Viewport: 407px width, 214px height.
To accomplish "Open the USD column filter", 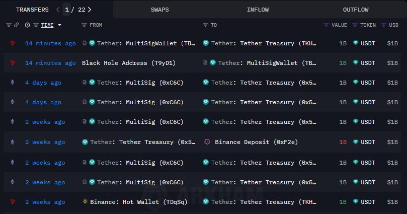I will (384, 25).
